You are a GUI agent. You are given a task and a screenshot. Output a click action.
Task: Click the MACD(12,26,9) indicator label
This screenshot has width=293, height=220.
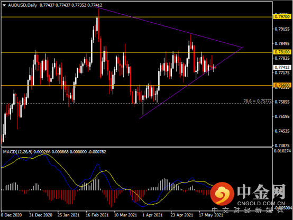17,152
